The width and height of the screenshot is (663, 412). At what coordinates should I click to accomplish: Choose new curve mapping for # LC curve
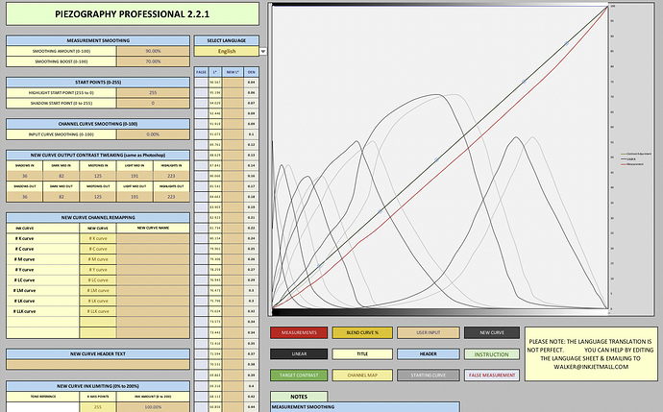98,280
